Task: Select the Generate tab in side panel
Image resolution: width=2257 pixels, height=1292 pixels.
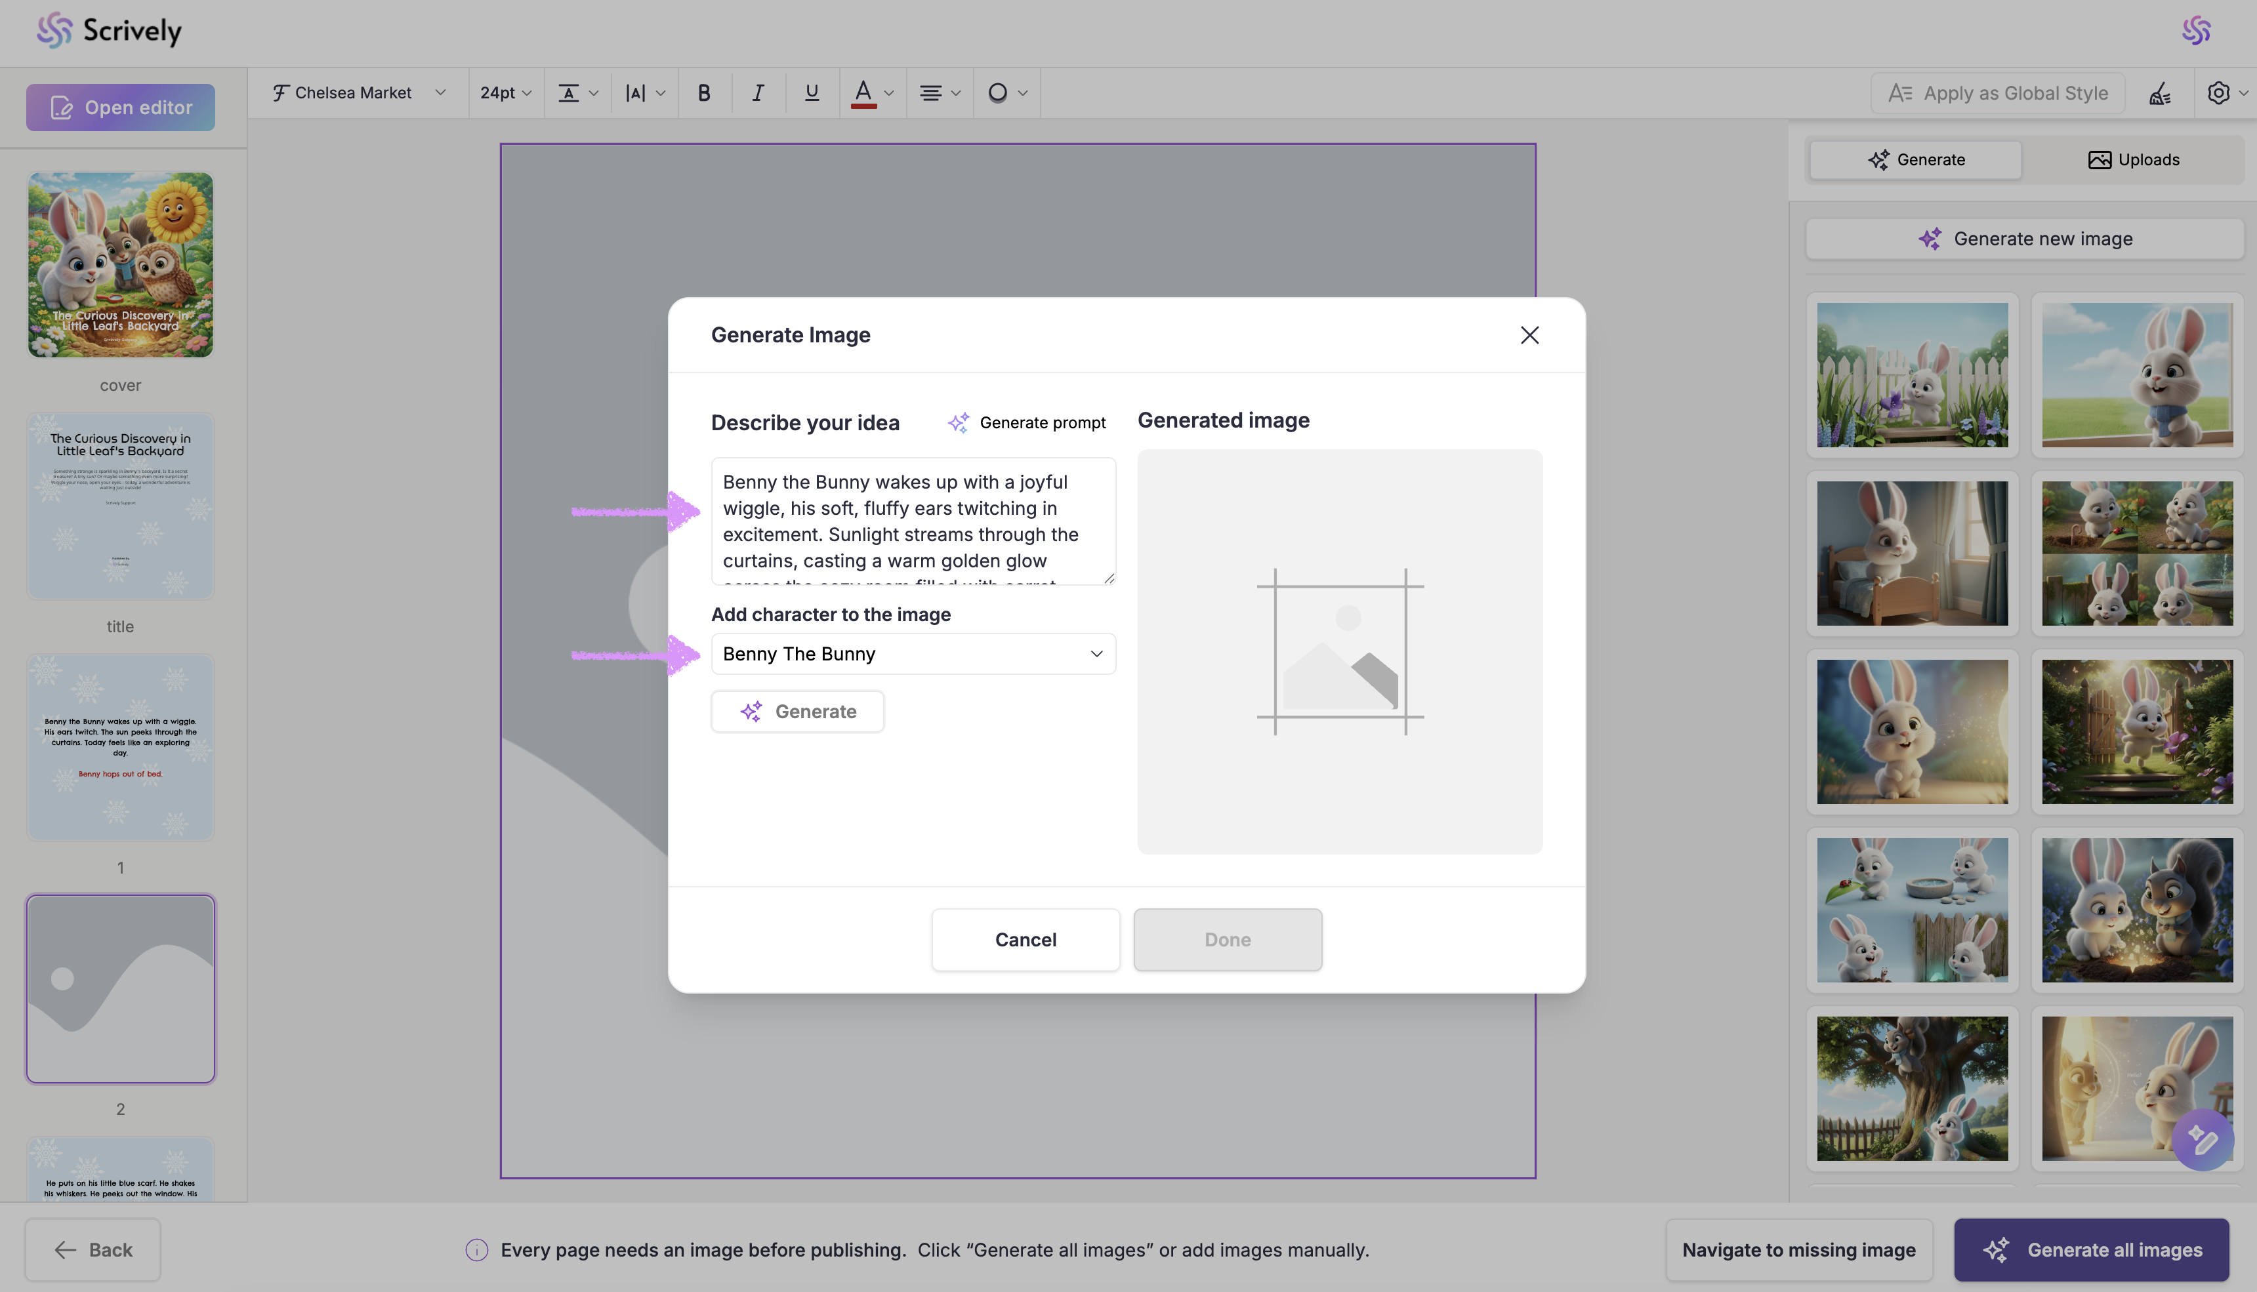Action: [1915, 160]
